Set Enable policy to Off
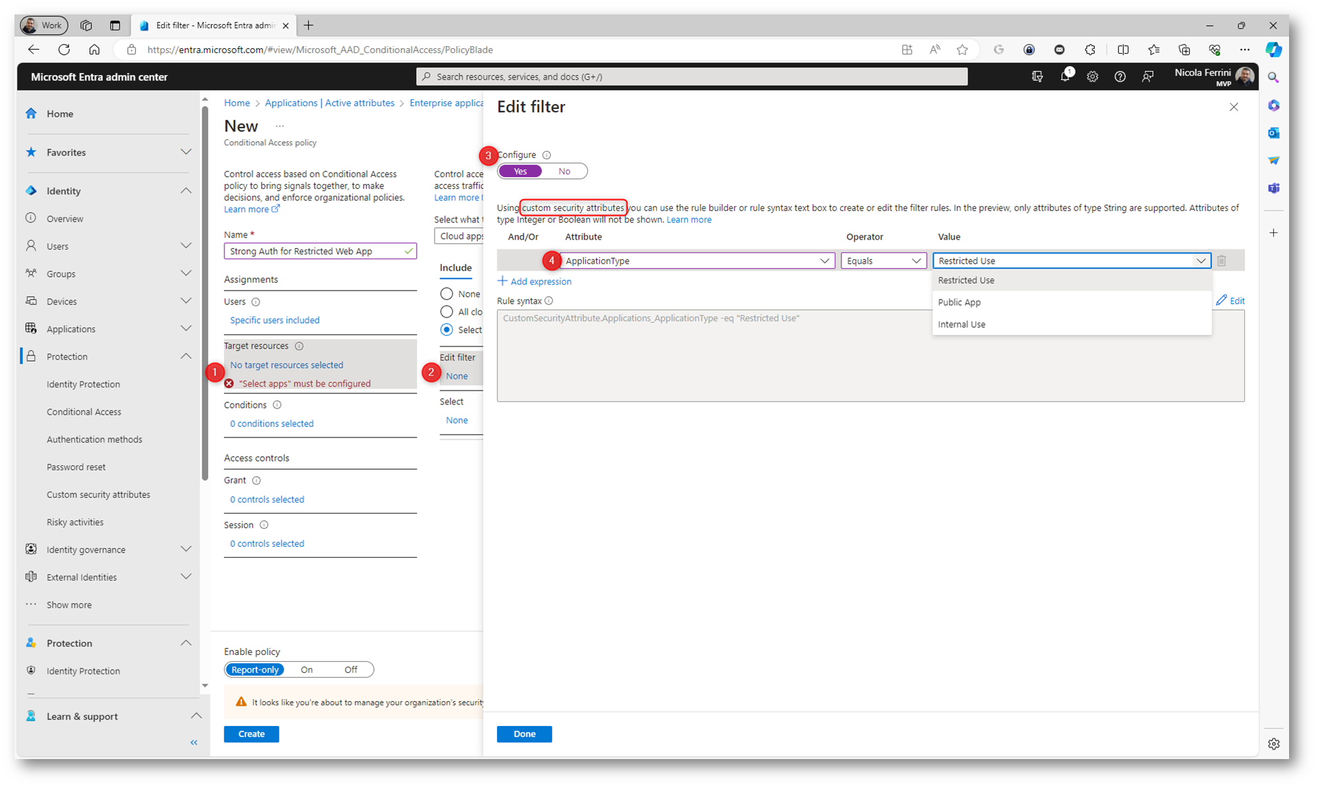Screen dimensions: 1318x788 point(351,670)
